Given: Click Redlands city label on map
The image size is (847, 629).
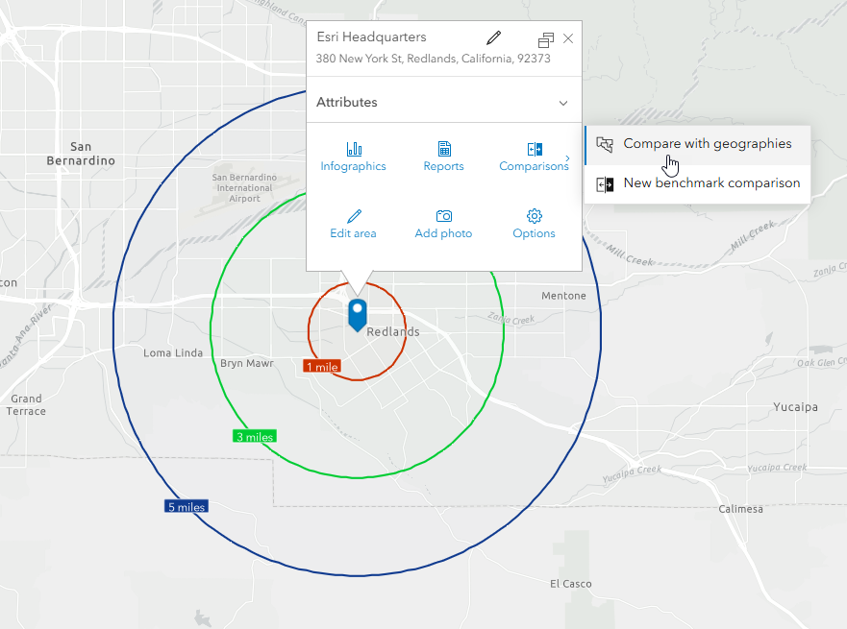Looking at the screenshot, I should tap(393, 331).
